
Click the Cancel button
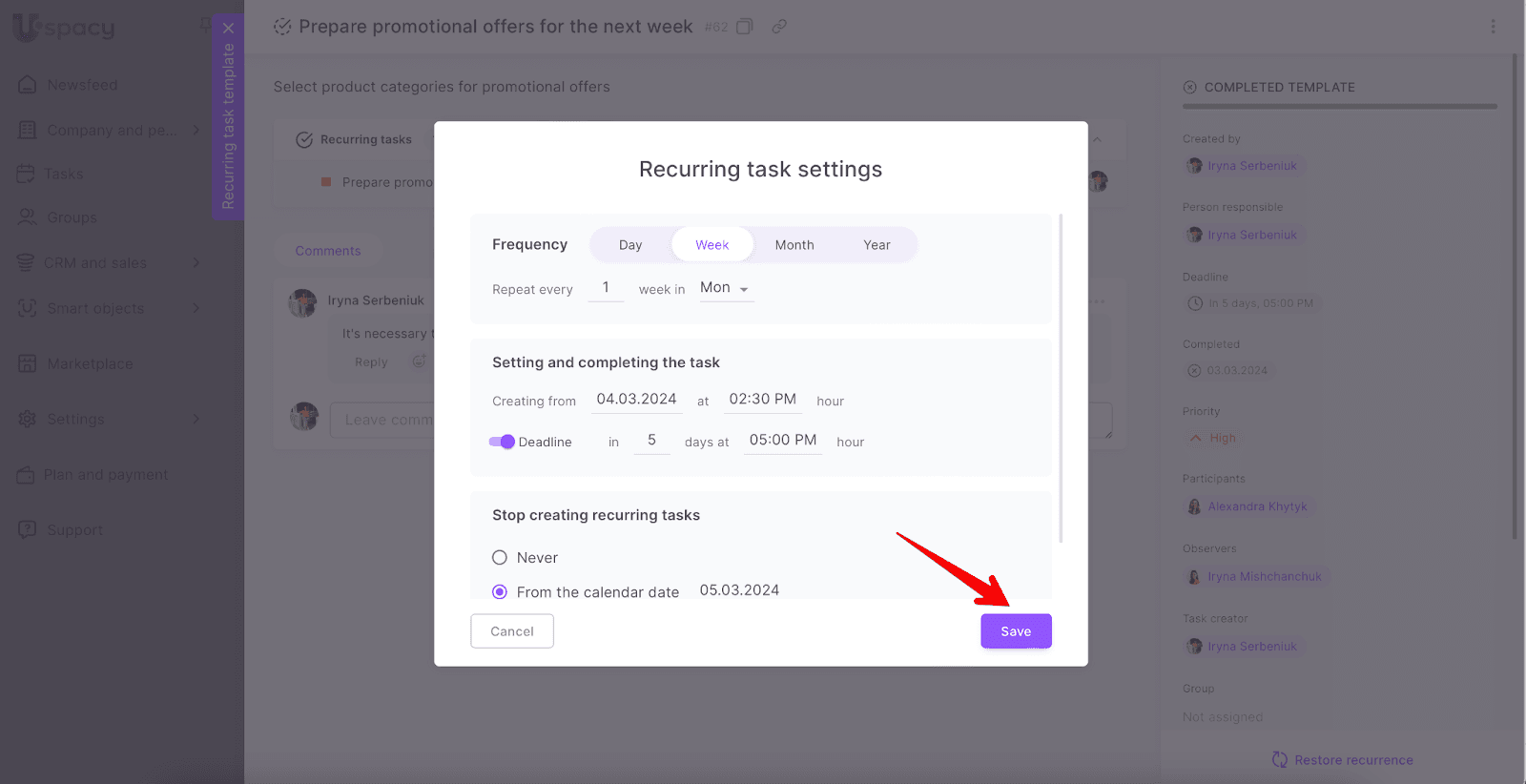point(511,631)
